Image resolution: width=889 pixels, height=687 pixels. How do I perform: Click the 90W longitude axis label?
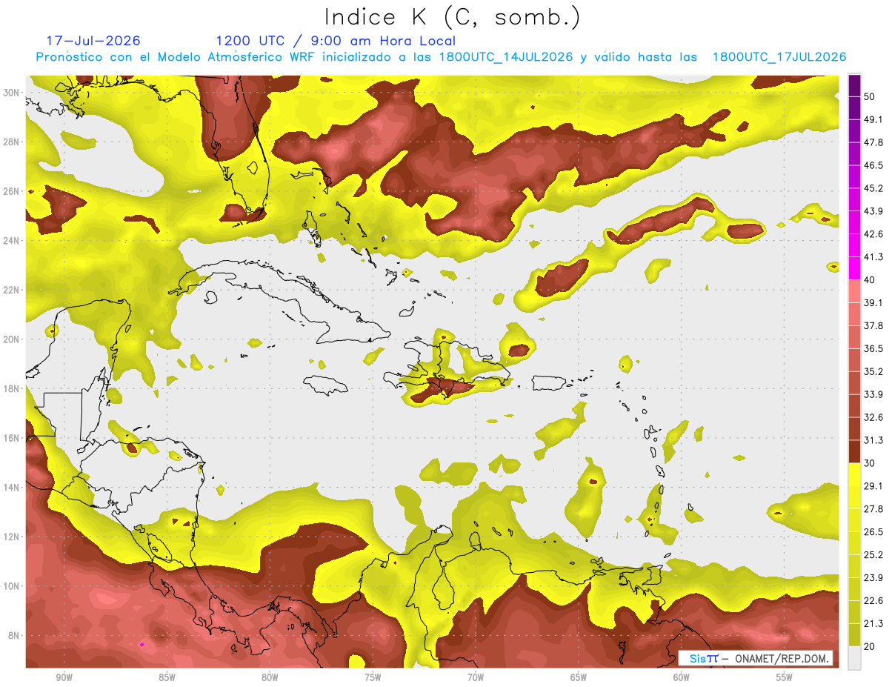(x=64, y=678)
